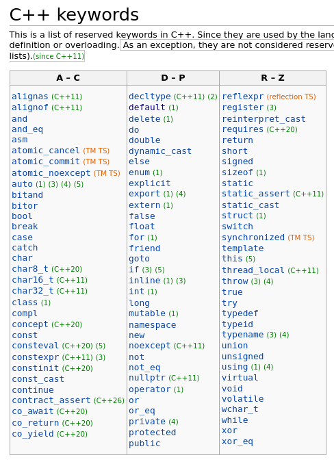Image resolution: width=334 pixels, height=464 pixels.
Task: Click the xor_eq keyword link
Action: [237, 442]
